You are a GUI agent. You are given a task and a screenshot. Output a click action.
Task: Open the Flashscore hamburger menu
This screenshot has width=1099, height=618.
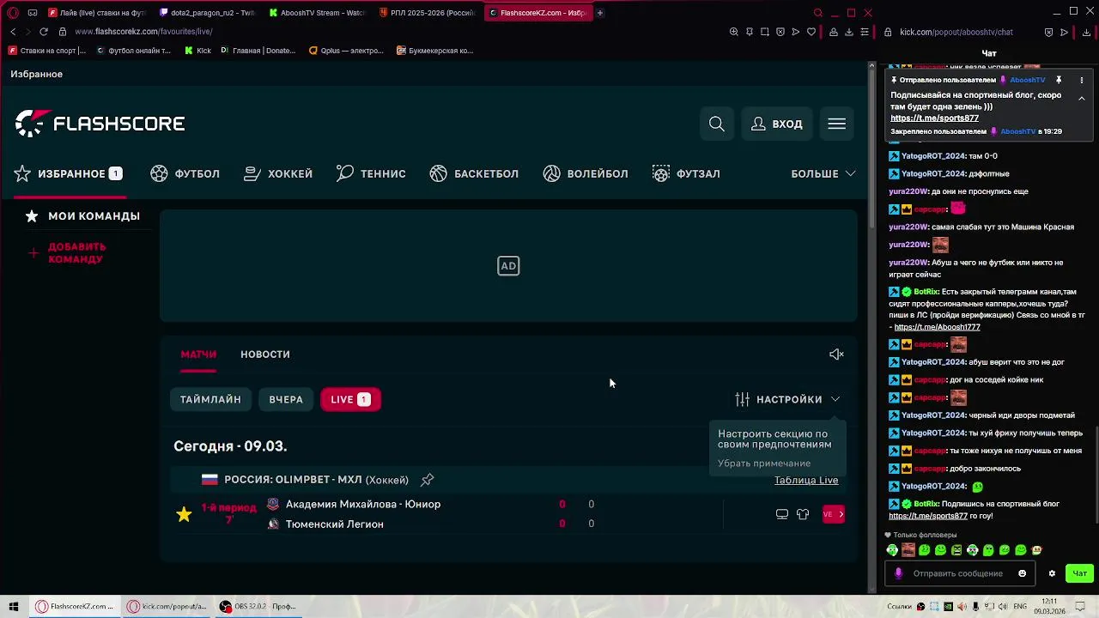(837, 124)
